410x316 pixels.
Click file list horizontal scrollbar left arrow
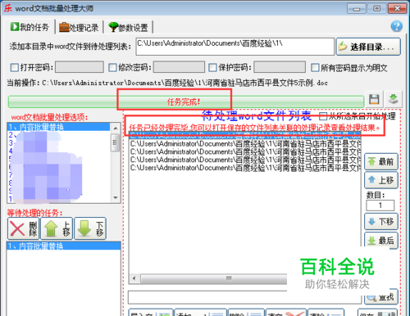click(134, 278)
